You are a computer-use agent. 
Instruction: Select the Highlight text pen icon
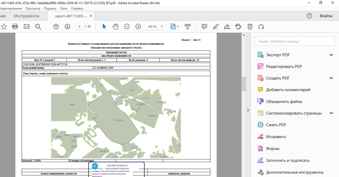click(216, 26)
